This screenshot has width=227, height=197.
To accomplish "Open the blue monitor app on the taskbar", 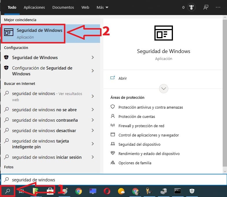I will [93, 191].
